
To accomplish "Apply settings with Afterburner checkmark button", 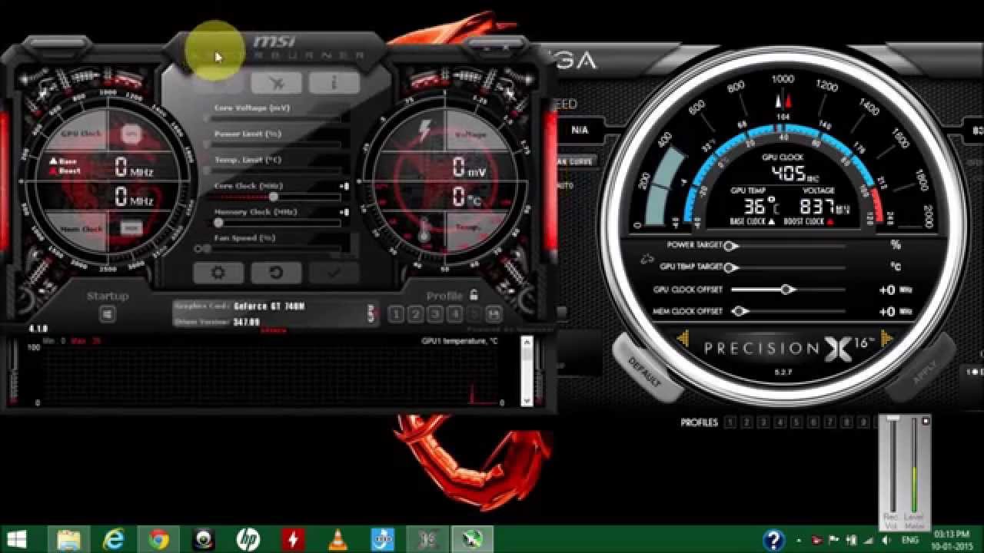I will click(x=334, y=273).
